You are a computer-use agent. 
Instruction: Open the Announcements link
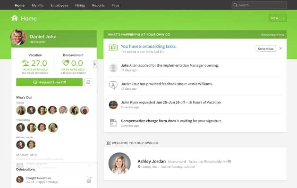tap(272, 34)
